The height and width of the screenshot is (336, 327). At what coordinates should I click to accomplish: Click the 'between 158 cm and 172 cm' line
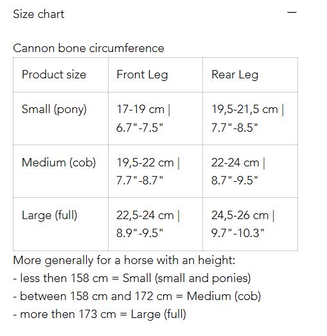coord(137,296)
